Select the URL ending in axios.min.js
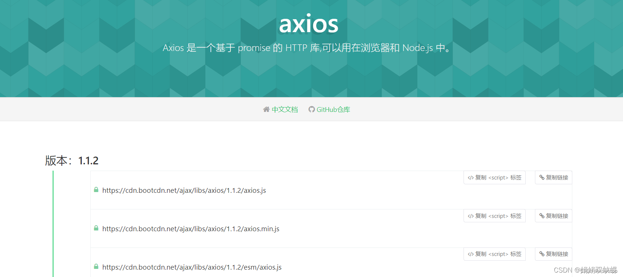The width and height of the screenshot is (623, 277). [x=191, y=229]
